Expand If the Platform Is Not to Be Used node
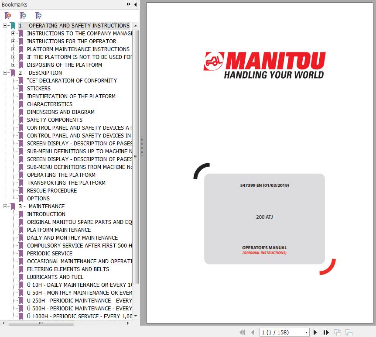Screen dimensions: 376x337 pyautogui.click(x=13, y=57)
